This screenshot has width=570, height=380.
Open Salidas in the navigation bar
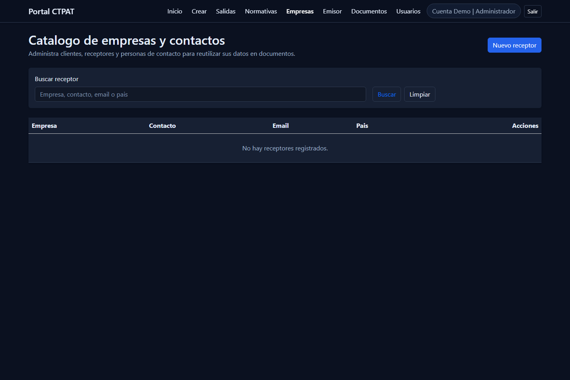pos(226,11)
